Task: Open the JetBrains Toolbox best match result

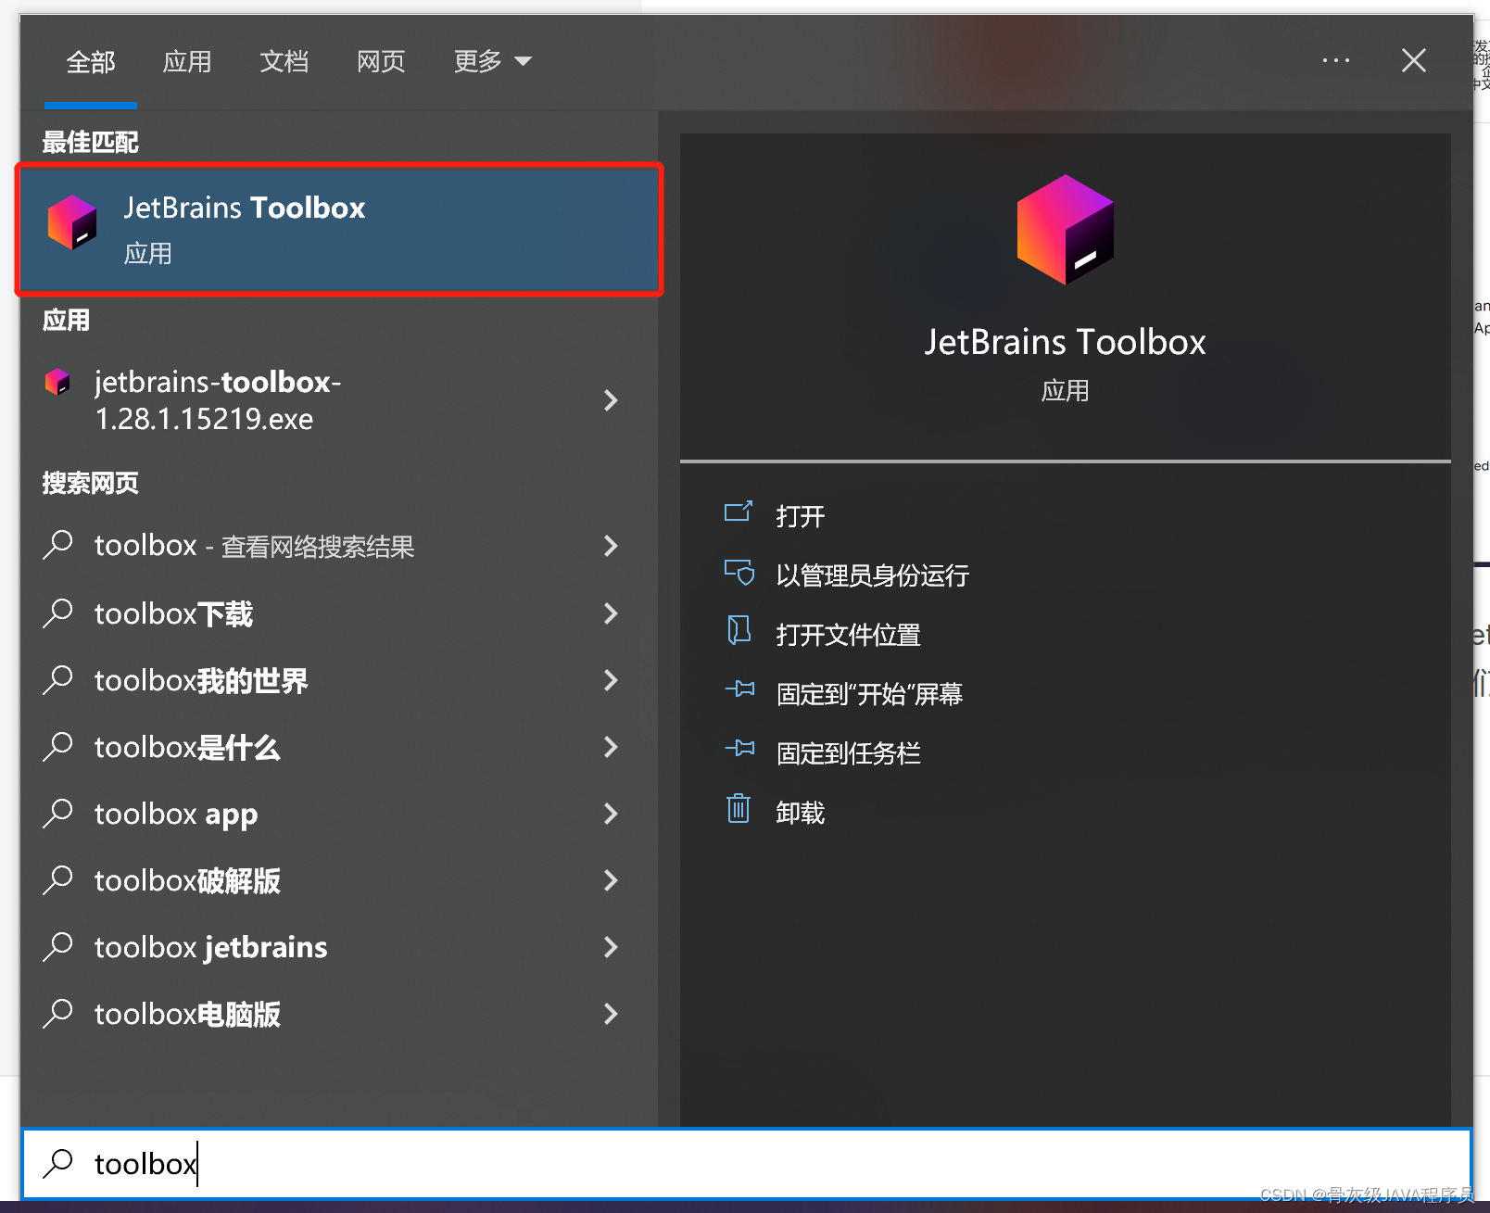Action: tap(339, 230)
